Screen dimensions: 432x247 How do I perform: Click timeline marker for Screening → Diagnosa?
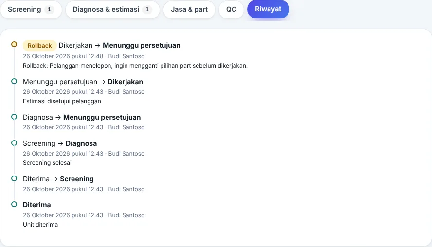[x=14, y=143]
